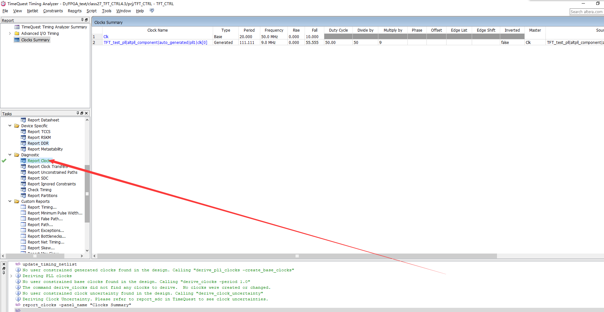Click the Report Net Timing icon
Viewport: 604px width, 312px height.
[23, 242]
